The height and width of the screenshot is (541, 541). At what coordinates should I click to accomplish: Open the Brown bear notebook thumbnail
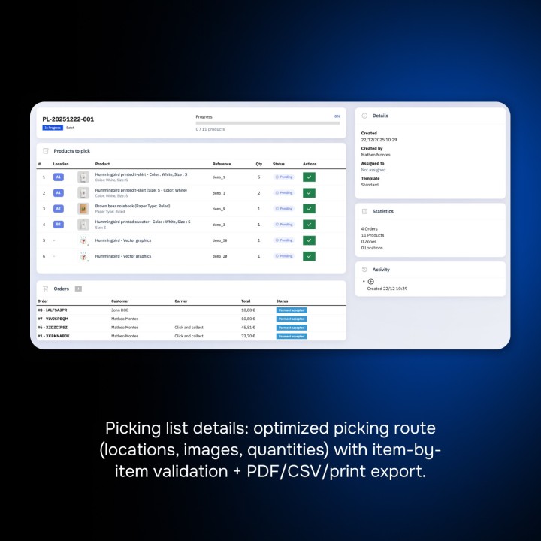coord(83,209)
